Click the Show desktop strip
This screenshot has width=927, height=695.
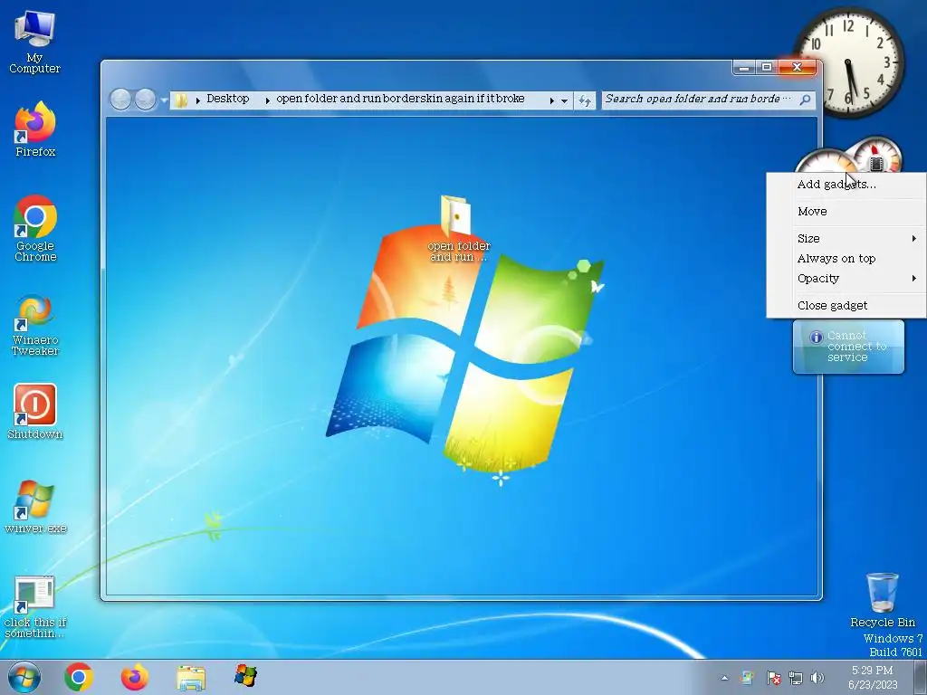coord(920,677)
